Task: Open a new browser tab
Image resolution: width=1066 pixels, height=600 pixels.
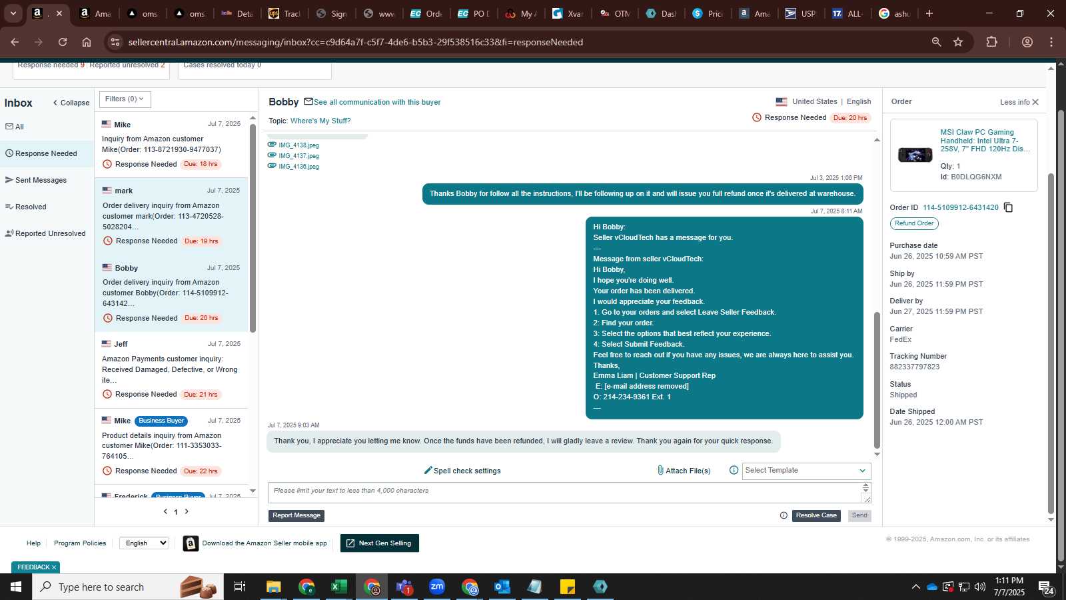Action: [x=929, y=13]
